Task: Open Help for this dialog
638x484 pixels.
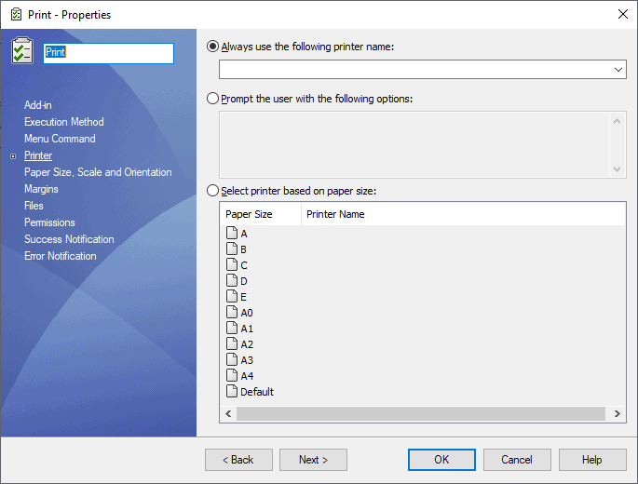Action: [592, 460]
